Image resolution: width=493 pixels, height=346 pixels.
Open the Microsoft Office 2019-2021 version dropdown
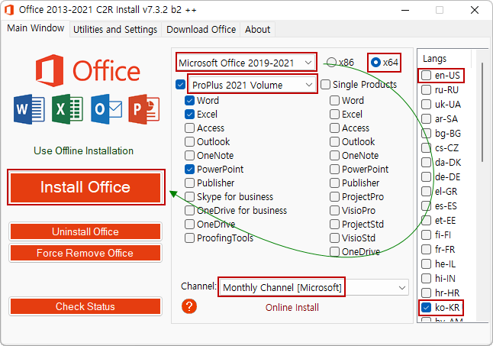[246, 63]
